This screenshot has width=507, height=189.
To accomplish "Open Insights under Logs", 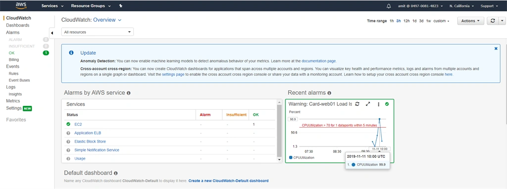I will tap(15, 94).
